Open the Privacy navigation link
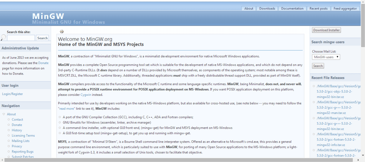This screenshot has width=365, height=162. (17, 146)
